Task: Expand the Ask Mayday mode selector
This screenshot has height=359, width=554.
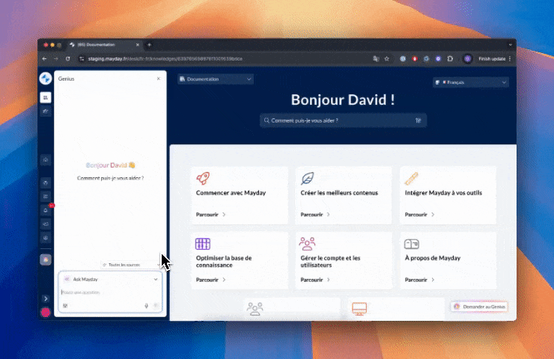Action: [156, 279]
